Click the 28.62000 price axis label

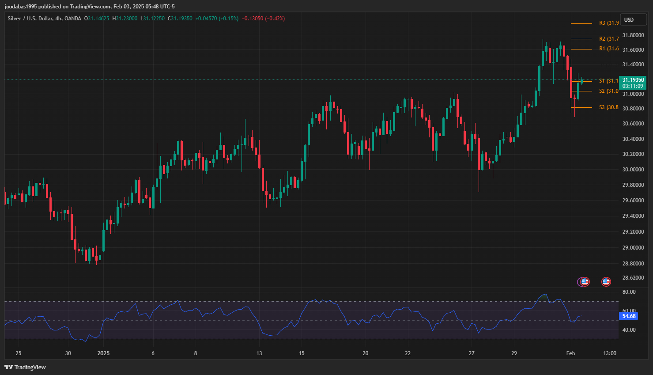point(633,278)
